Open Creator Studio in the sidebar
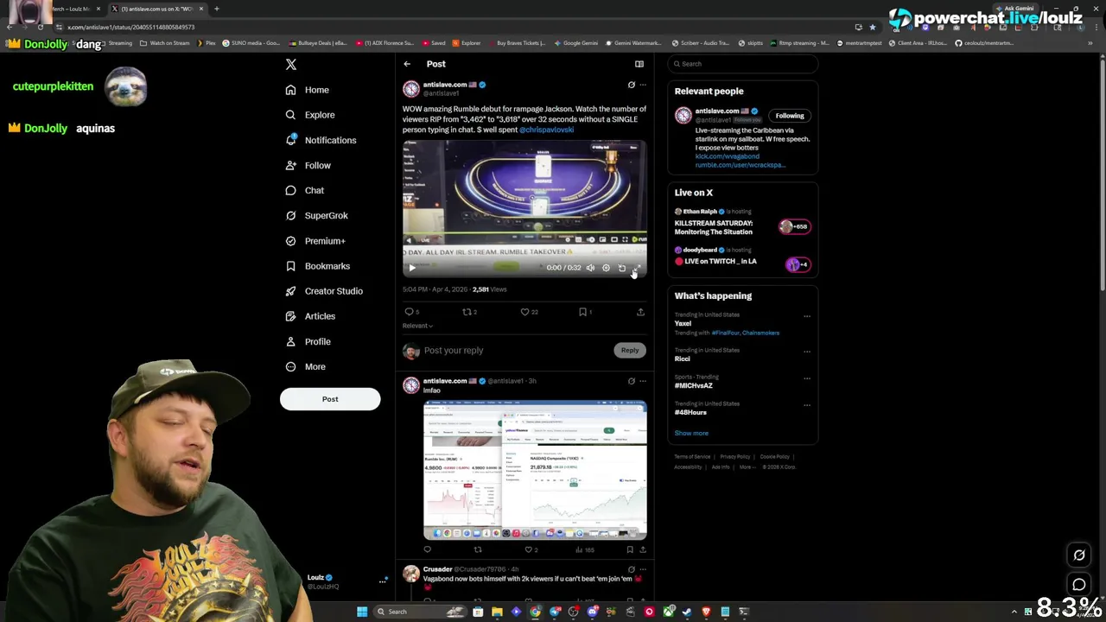The image size is (1106, 622). coord(324,291)
